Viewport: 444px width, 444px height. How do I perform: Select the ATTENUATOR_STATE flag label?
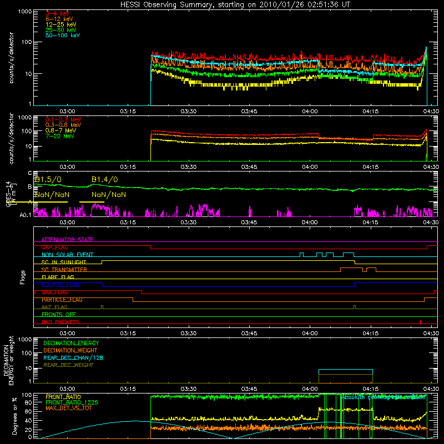[67, 240]
